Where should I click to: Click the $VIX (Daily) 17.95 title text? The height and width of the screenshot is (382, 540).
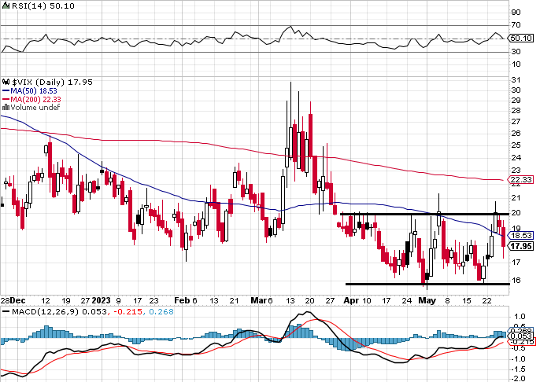click(x=52, y=83)
